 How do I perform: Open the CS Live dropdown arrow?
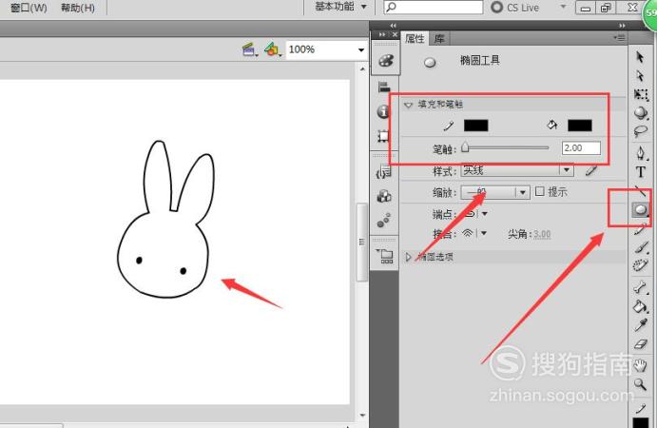click(563, 7)
